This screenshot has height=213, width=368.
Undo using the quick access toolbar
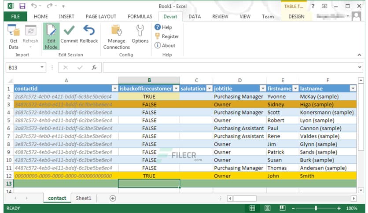tap(34, 6)
